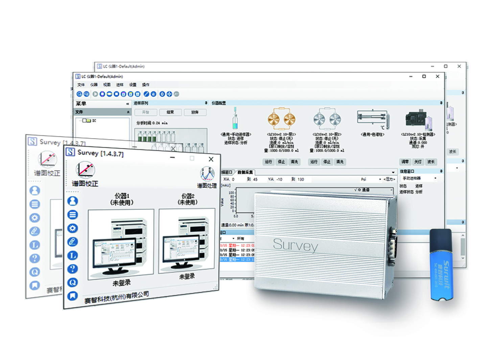Screen dimensions: 490x352
Task: Click 关灯 under the 检测器
Action: 418,162
